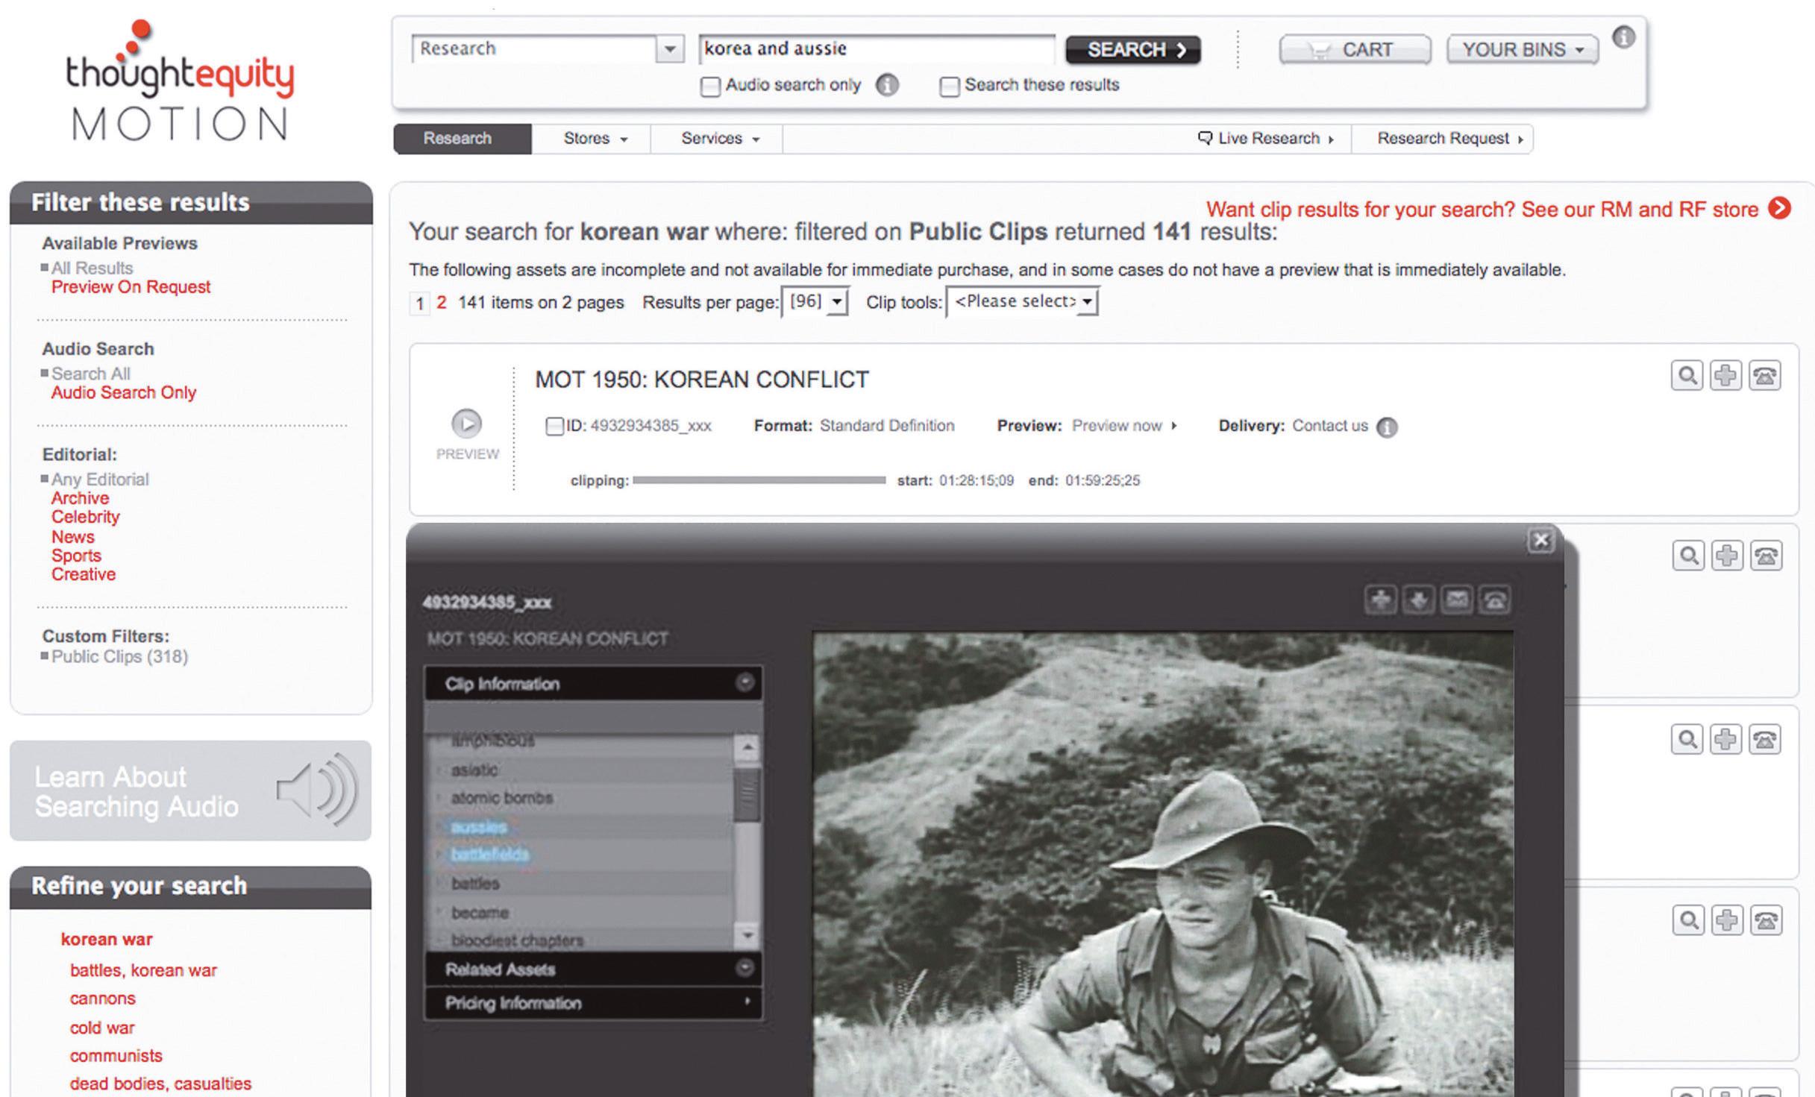
Task: Click the plus icon on first result
Action: coord(1725,375)
